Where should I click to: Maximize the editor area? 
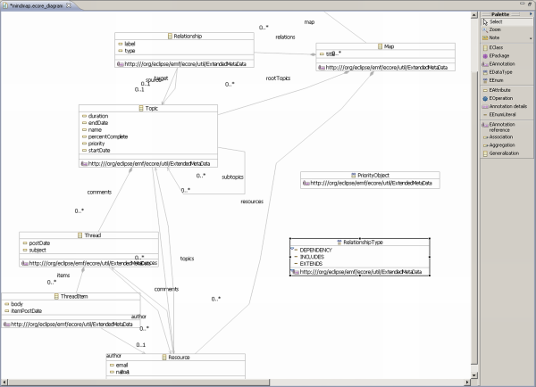tap(530, 4)
